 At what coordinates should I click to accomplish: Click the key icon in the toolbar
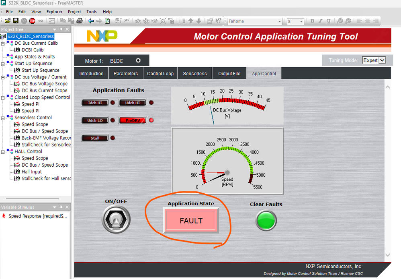point(41,21)
